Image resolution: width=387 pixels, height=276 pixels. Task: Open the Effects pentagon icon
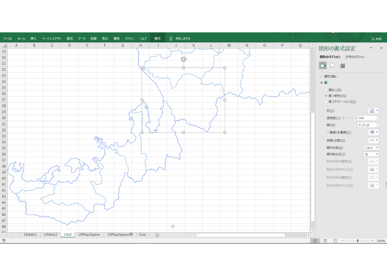(333, 66)
